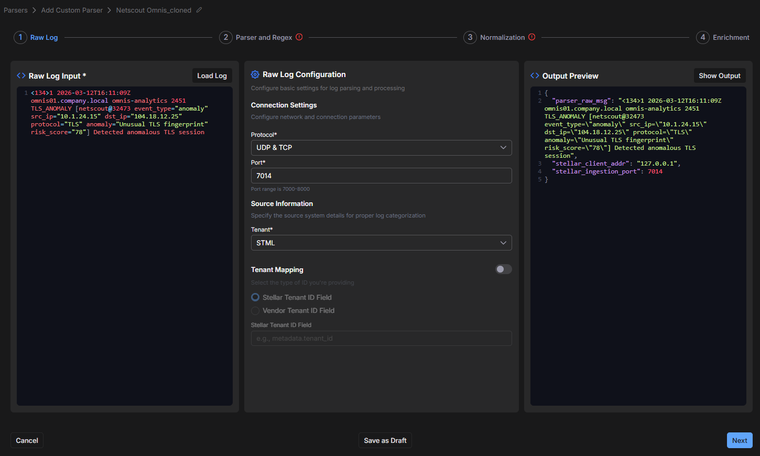Click the Show Output button
Image resolution: width=760 pixels, height=456 pixels.
719,75
